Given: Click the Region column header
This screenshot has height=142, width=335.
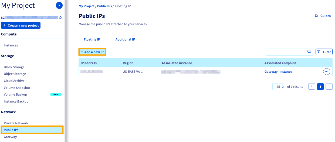Looking at the screenshot, I should [x=128, y=63].
